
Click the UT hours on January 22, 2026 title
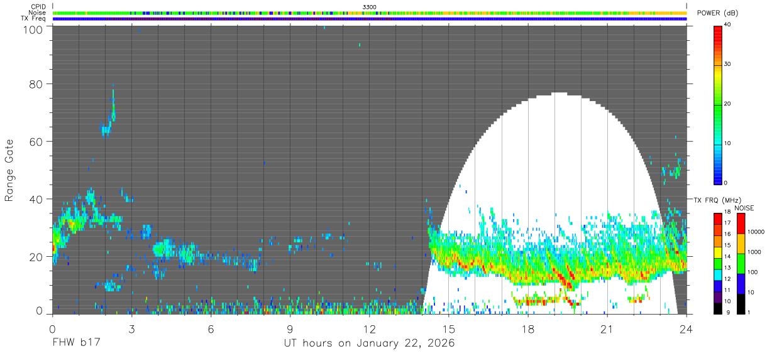tap(370, 343)
